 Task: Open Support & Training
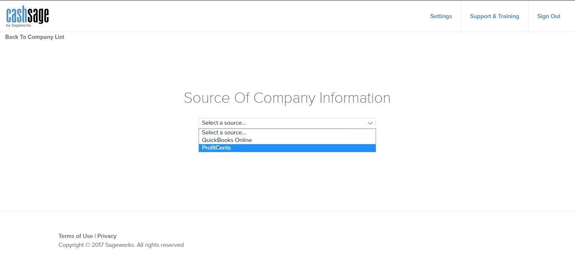(x=494, y=16)
